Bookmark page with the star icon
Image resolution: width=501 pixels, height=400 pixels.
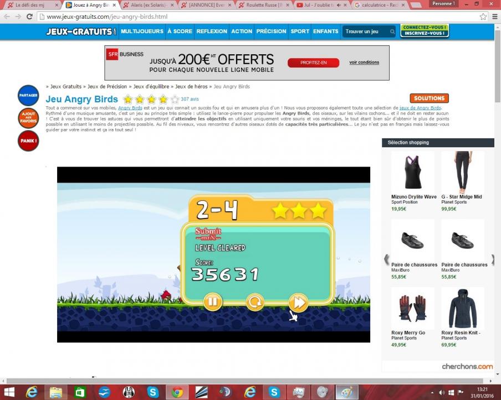coord(483,17)
